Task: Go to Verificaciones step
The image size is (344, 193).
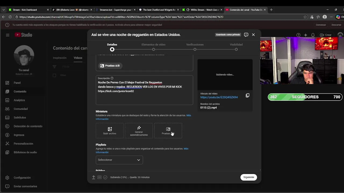Action: [x=195, y=47]
